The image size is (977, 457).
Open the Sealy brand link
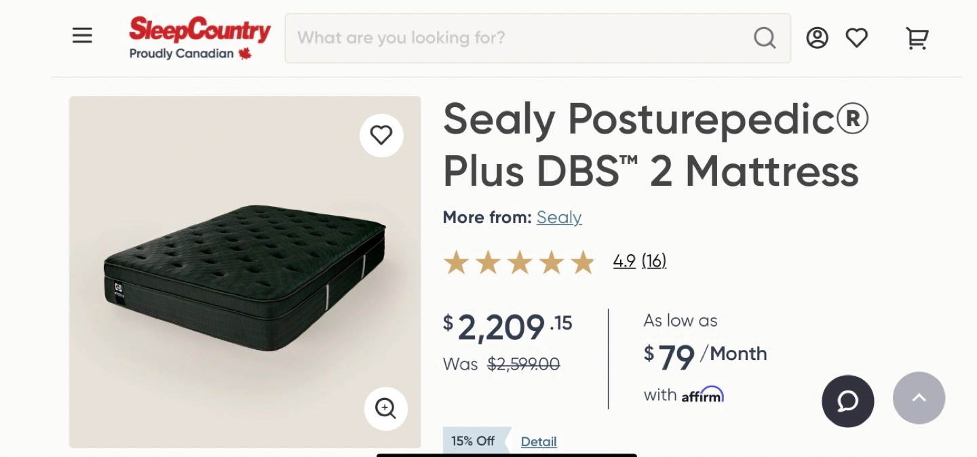[x=559, y=217]
